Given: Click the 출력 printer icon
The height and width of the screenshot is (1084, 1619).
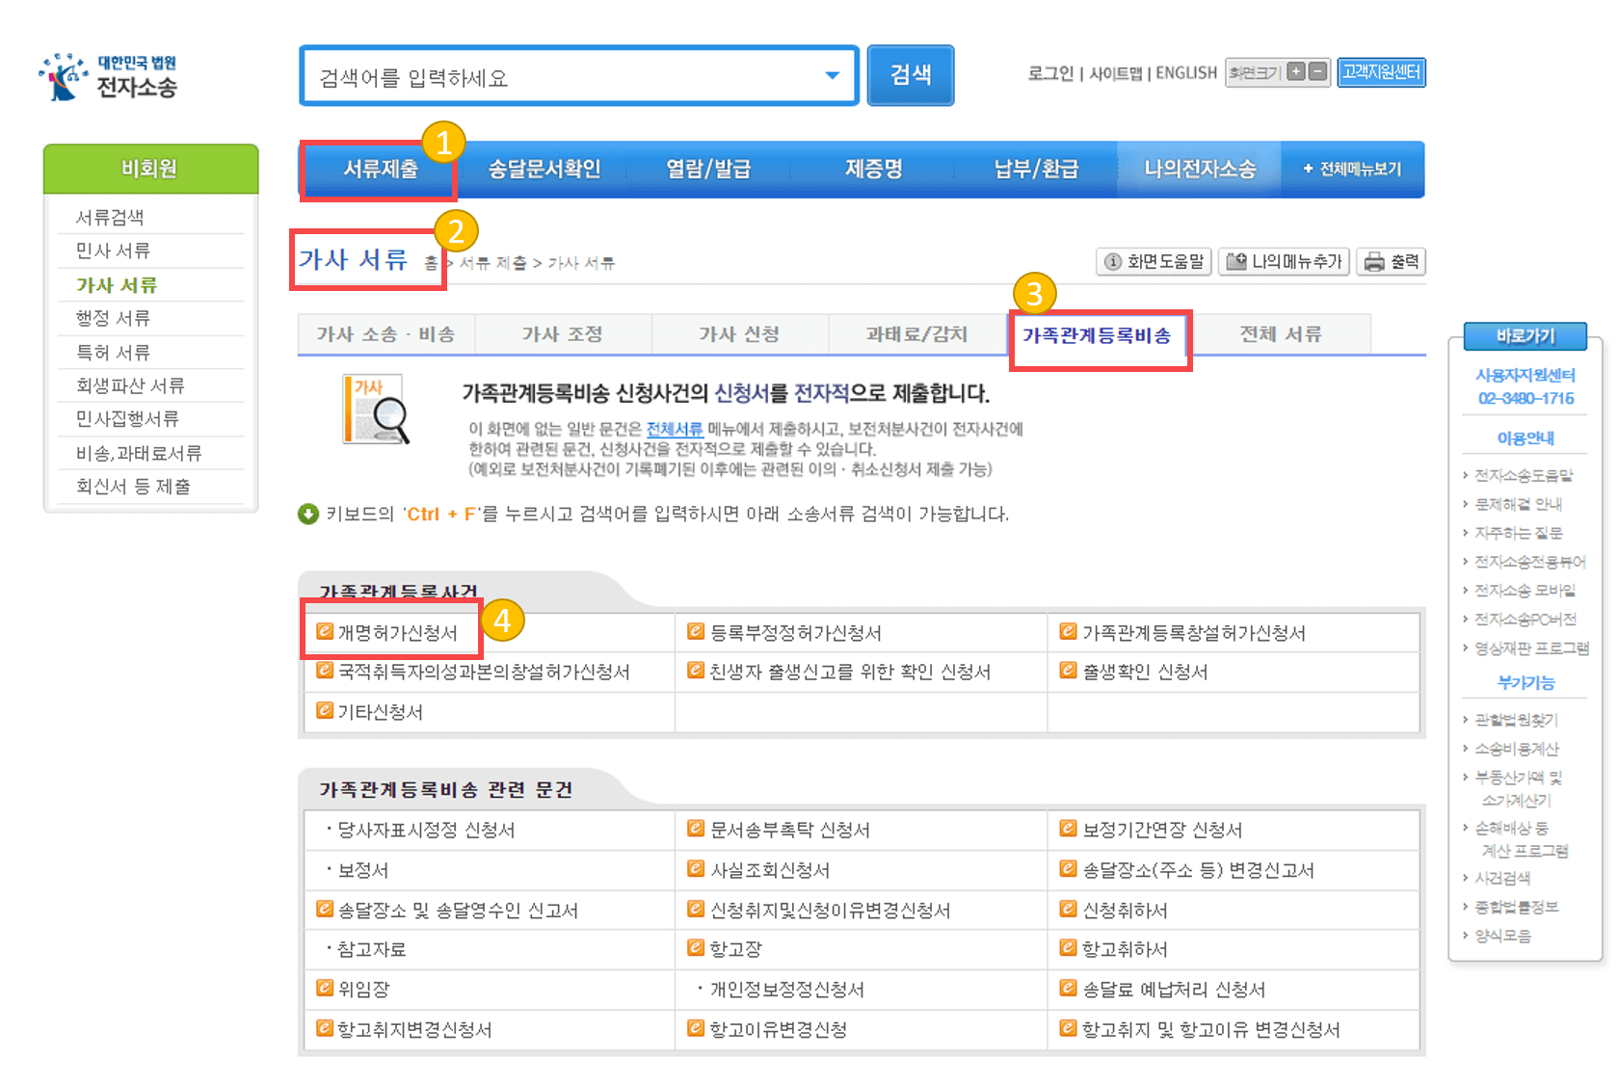Looking at the screenshot, I should pos(1372,261).
